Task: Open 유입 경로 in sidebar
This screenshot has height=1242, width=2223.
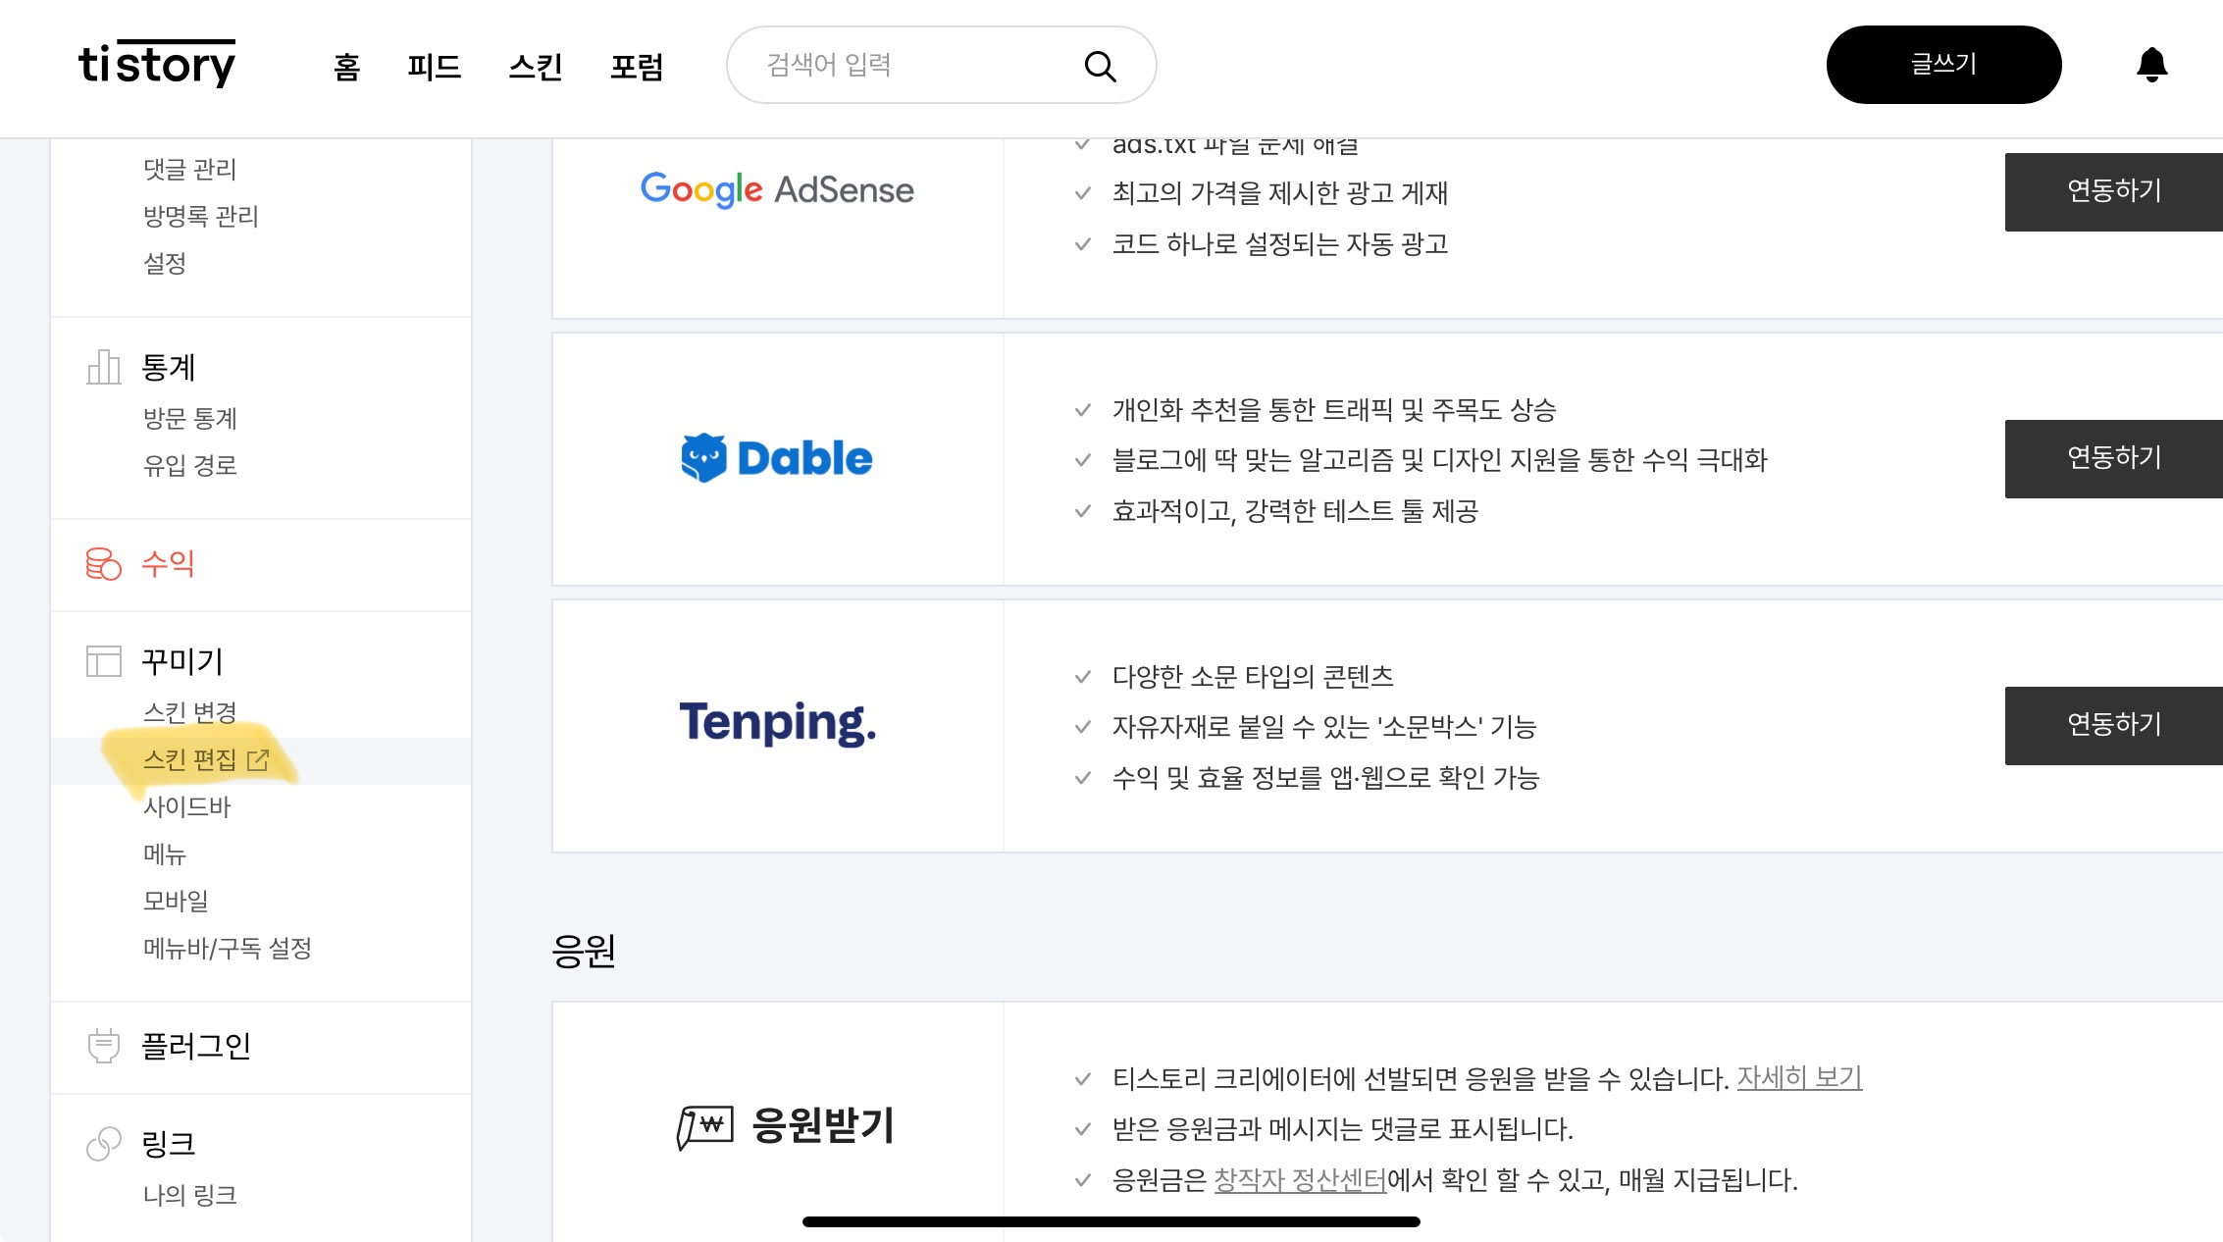Action: click(x=190, y=465)
